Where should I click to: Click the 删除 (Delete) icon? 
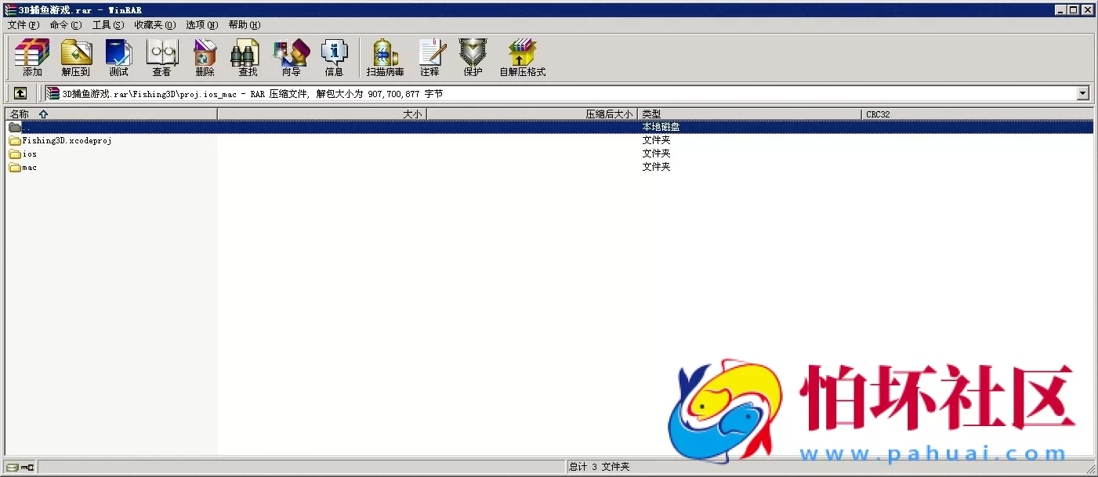click(205, 57)
